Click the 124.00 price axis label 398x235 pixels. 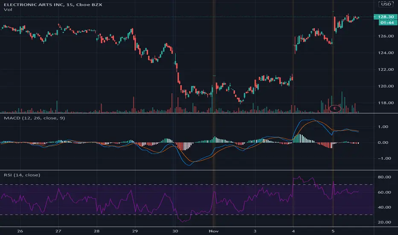tap(386, 53)
